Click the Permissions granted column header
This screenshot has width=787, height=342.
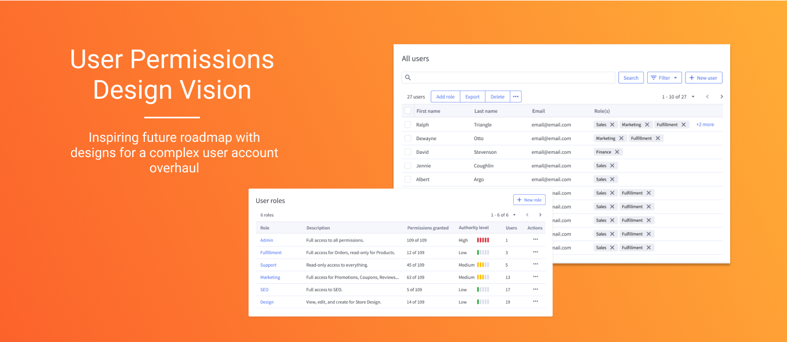[428, 228]
